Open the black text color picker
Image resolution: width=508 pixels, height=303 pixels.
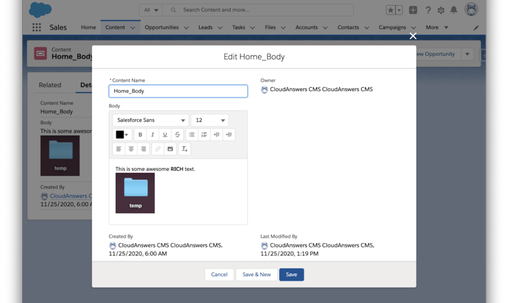[x=122, y=135]
